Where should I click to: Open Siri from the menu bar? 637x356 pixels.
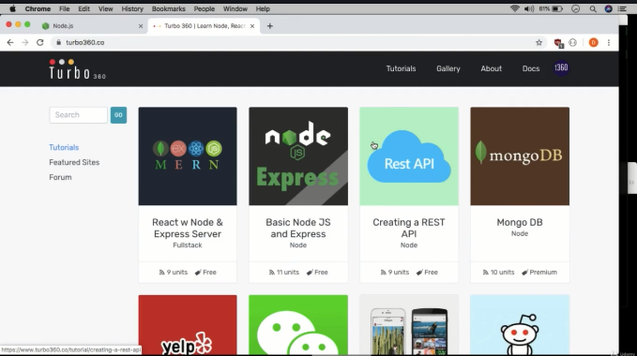pyautogui.click(x=608, y=8)
